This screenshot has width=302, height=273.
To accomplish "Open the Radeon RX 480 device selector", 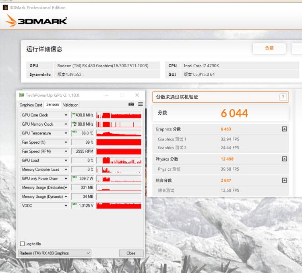I will (x=55, y=253).
